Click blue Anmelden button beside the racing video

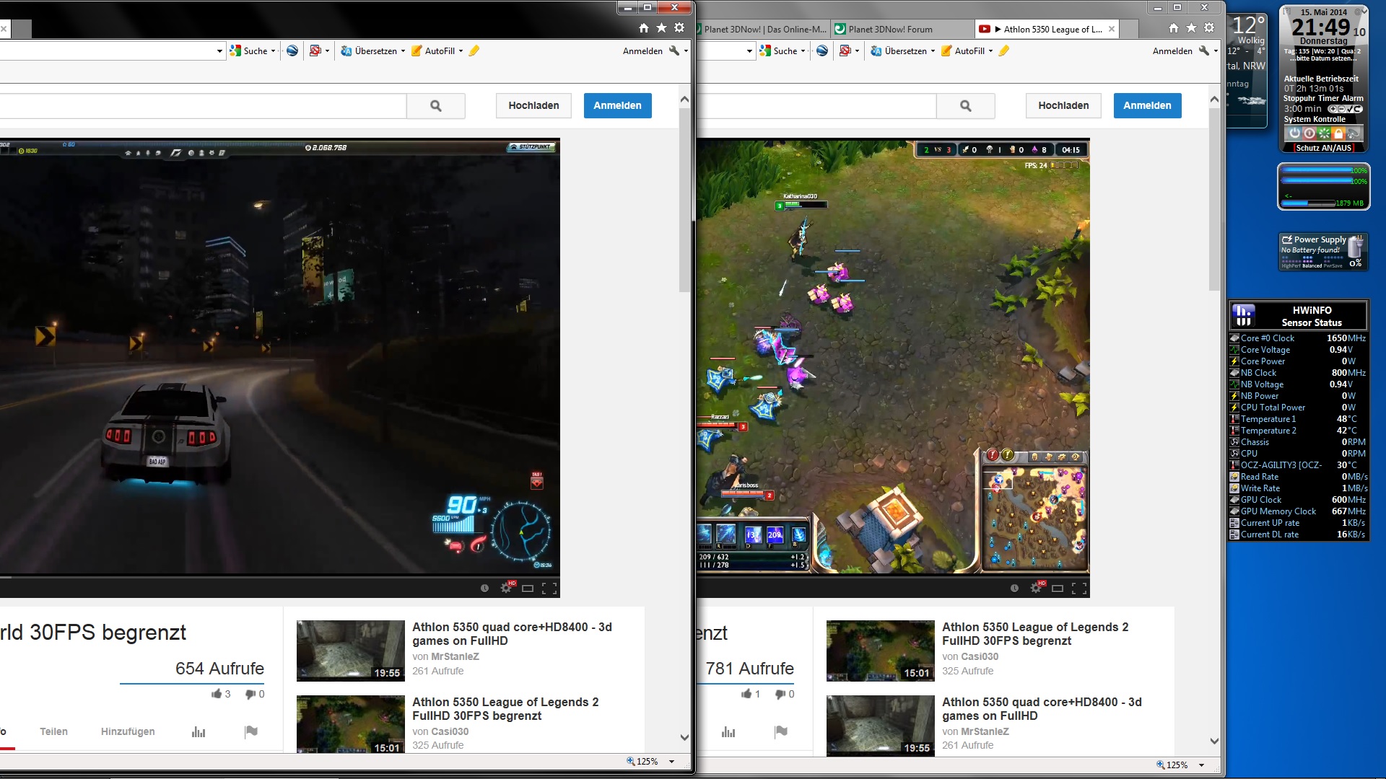point(617,105)
